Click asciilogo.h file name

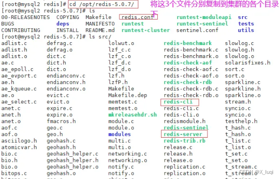coord(19,141)
